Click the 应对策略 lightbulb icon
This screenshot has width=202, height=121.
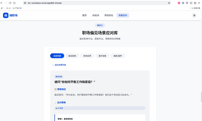point(56,103)
